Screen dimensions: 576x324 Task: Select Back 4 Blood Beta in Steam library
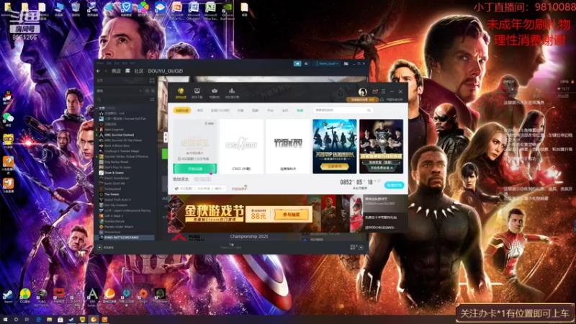pos(117,146)
